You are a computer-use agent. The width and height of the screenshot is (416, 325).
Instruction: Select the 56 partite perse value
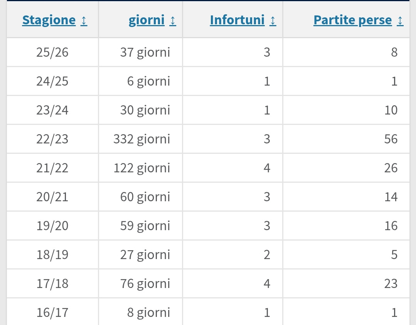(391, 139)
